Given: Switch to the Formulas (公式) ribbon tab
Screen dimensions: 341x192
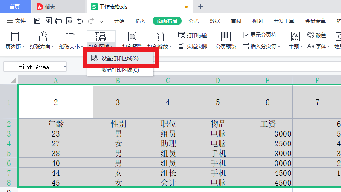Looking at the screenshot, I should coord(194,21).
